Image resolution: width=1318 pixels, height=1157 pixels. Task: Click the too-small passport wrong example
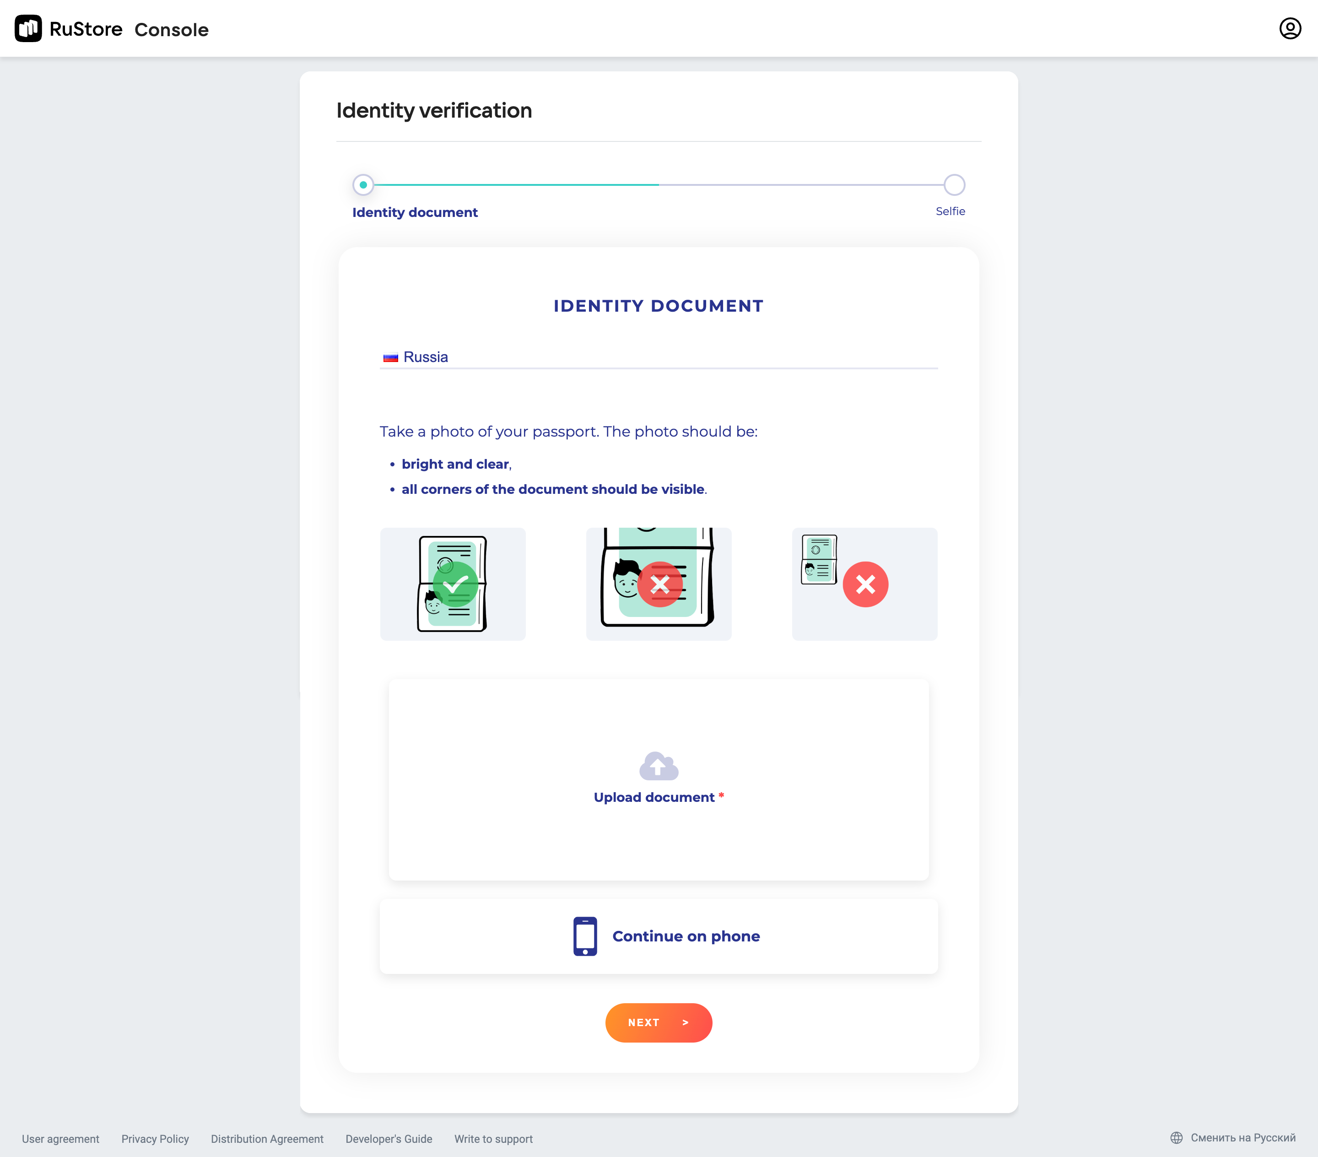[864, 584]
